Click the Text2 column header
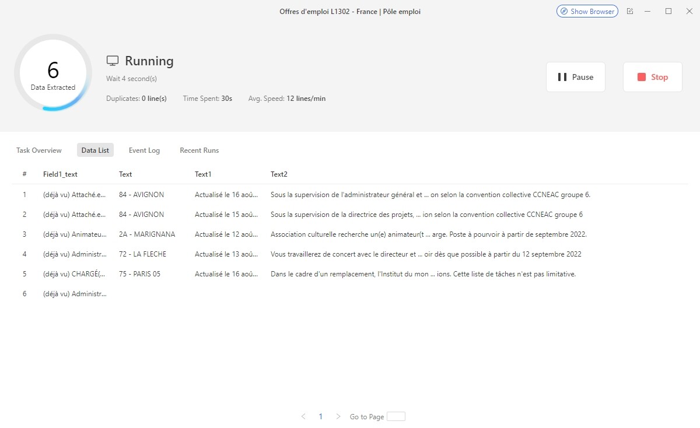Viewport: 700px width, 428px height. click(279, 174)
